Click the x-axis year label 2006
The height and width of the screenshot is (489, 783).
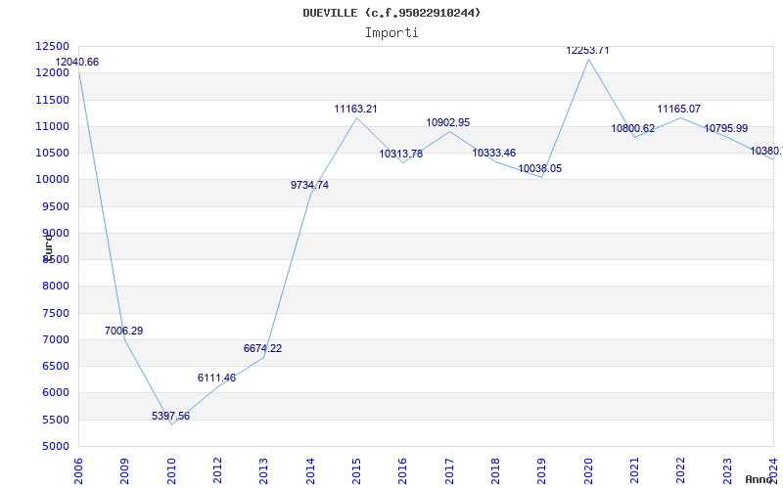(78, 471)
